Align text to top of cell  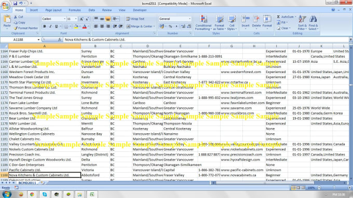[96, 19]
